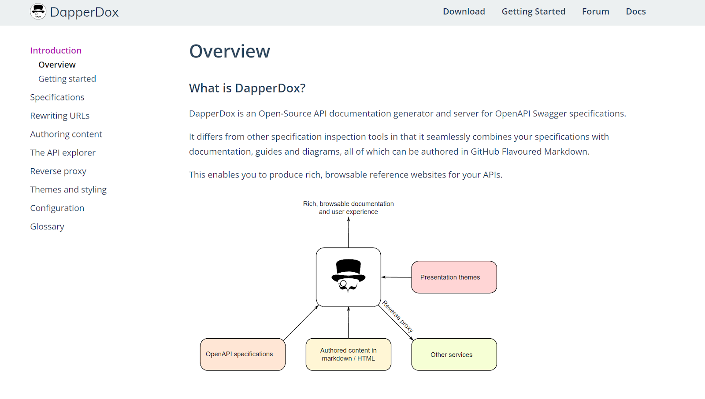Open the Docs menu item
Image resolution: width=705 pixels, height=399 pixels.
[x=635, y=11]
